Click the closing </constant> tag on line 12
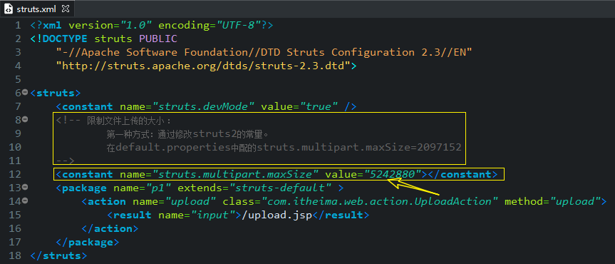The image size is (615, 264). pos(462,174)
